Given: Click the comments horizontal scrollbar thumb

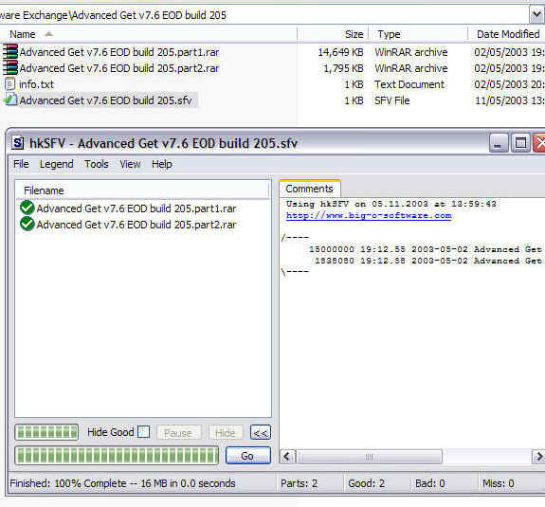Looking at the screenshot, I should click(369, 456).
